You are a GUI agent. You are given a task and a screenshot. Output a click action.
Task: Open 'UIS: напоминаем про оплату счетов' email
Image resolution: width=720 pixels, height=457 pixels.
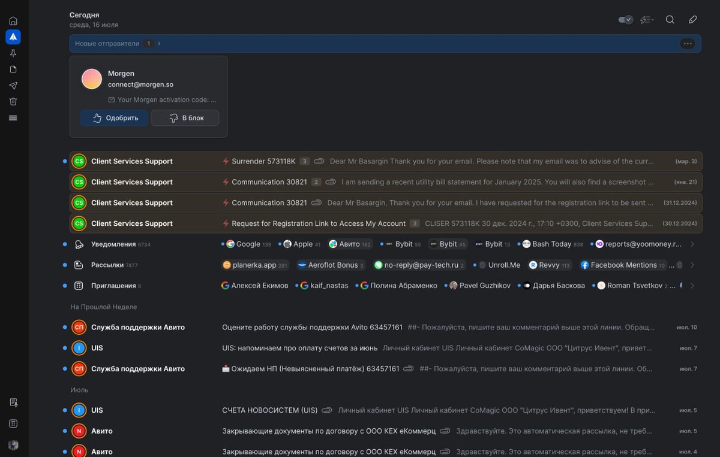point(386,348)
